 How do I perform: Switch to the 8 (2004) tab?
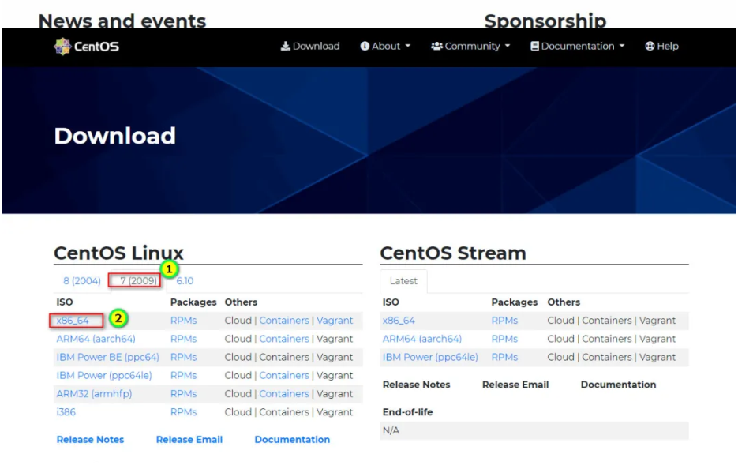point(82,281)
